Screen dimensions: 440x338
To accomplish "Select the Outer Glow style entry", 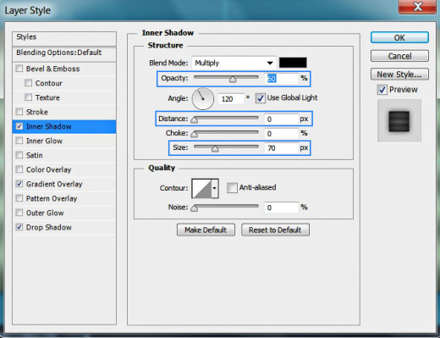I will pos(45,213).
